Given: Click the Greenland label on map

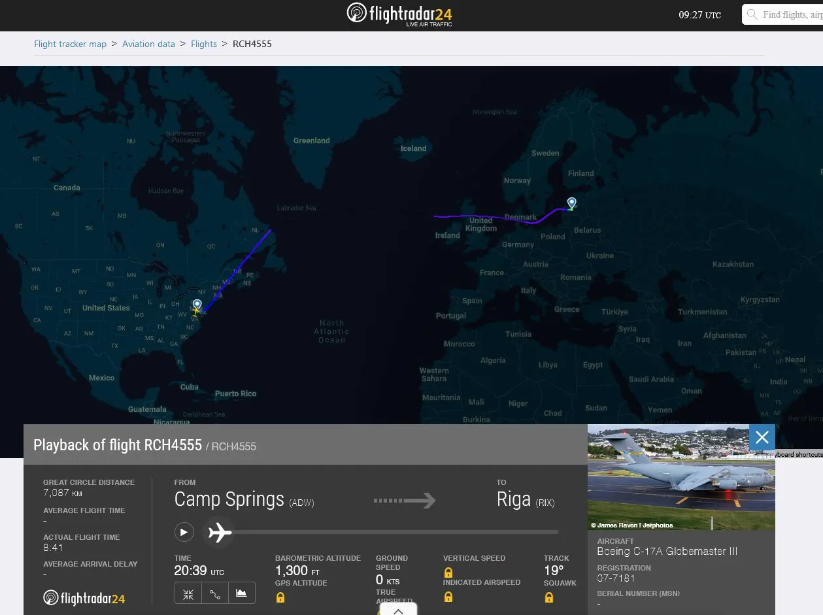Looking at the screenshot, I should pos(312,141).
